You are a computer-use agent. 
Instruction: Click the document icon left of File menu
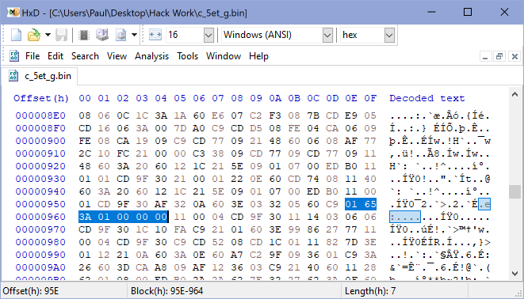tap(13, 56)
